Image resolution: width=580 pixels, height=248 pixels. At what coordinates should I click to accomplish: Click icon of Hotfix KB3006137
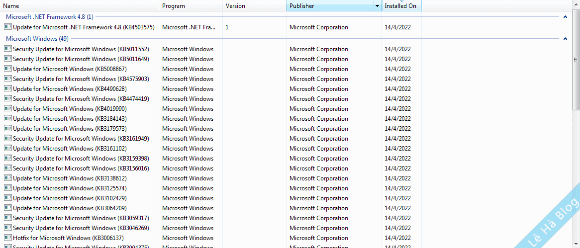pyautogui.click(x=7, y=238)
